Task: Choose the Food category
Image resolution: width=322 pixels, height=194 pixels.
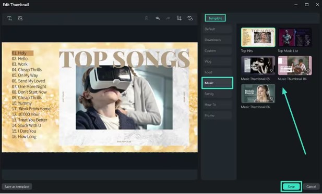Action: (217, 72)
